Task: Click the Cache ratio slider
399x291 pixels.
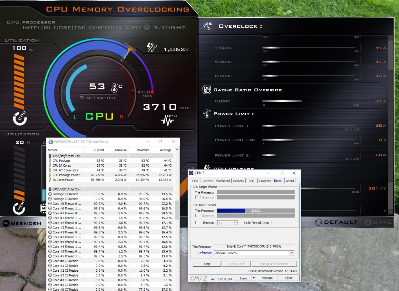Action: click(x=308, y=101)
